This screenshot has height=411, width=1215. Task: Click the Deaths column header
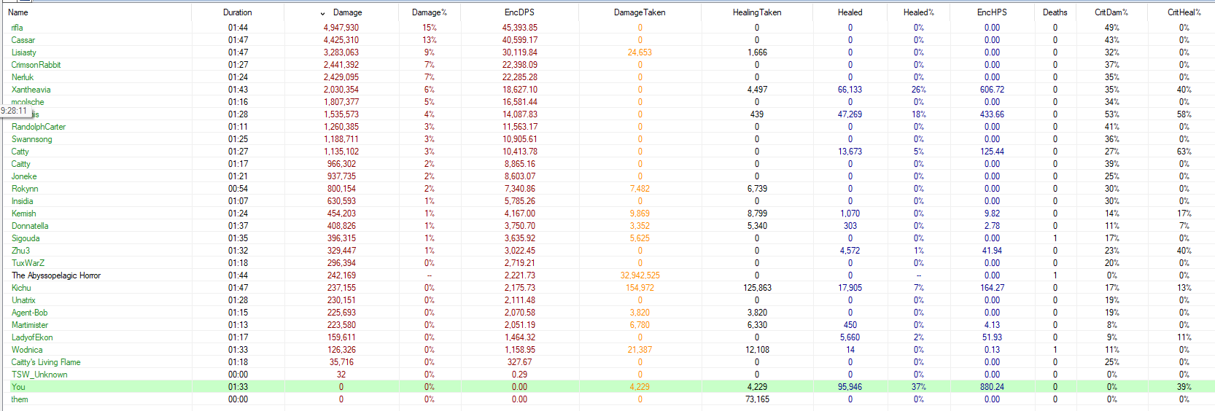pyautogui.click(x=1055, y=12)
